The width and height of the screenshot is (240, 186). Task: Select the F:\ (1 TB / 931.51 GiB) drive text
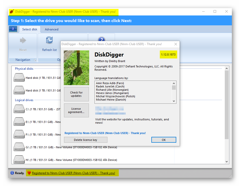pos(43,135)
